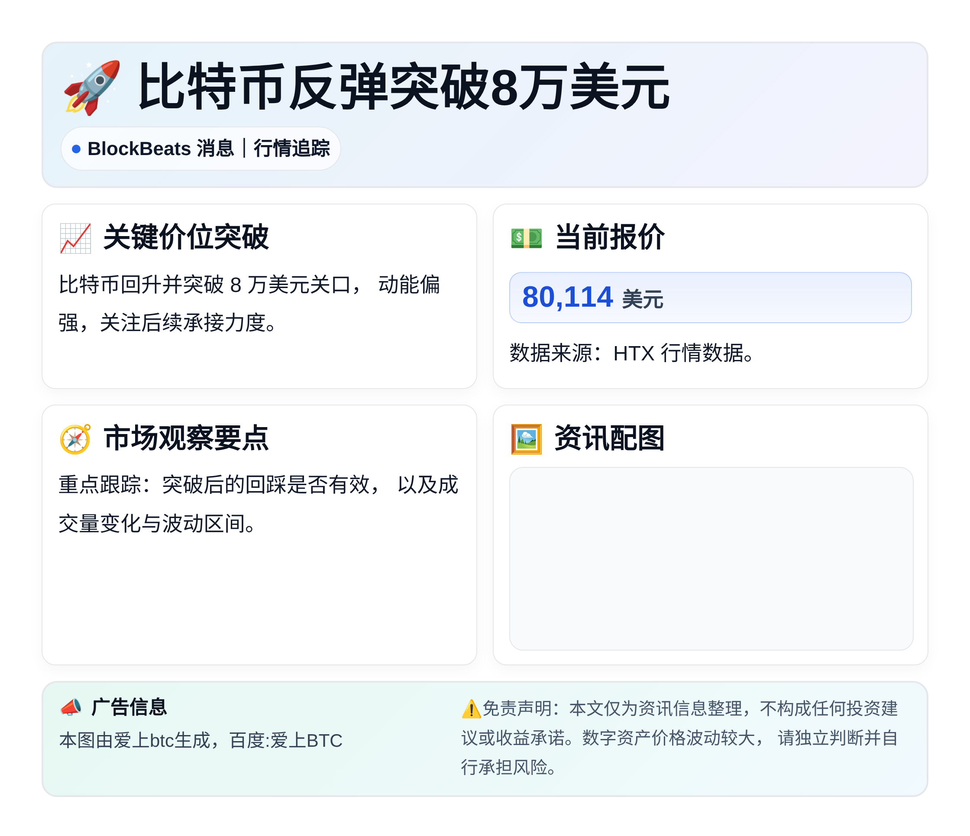
Task: Click the rising chart icon beside 关键价位突破
Action: pyautogui.click(x=75, y=238)
